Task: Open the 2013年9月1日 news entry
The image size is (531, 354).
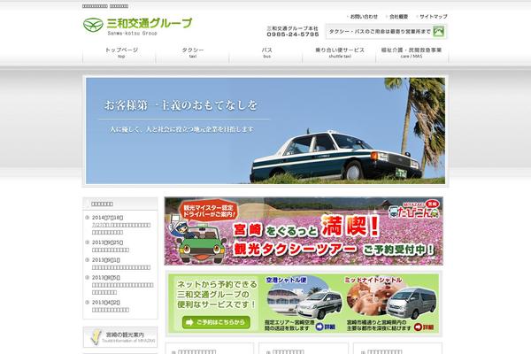Action: tap(121, 267)
